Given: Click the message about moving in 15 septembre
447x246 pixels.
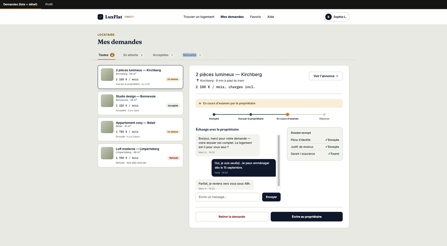Looking at the screenshot, I should coord(244,168).
